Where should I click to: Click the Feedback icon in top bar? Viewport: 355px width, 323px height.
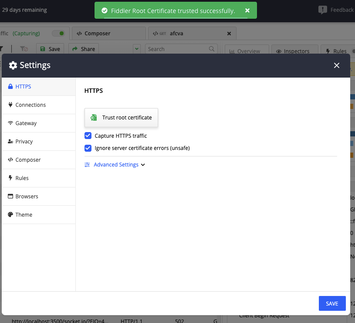323,10
